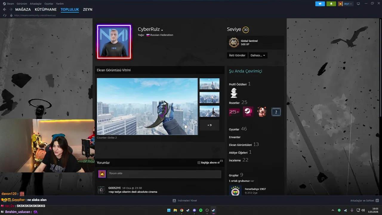Viewport: 382px width, 215px height.
Task: Open the badge marked 2
Action: point(276,112)
